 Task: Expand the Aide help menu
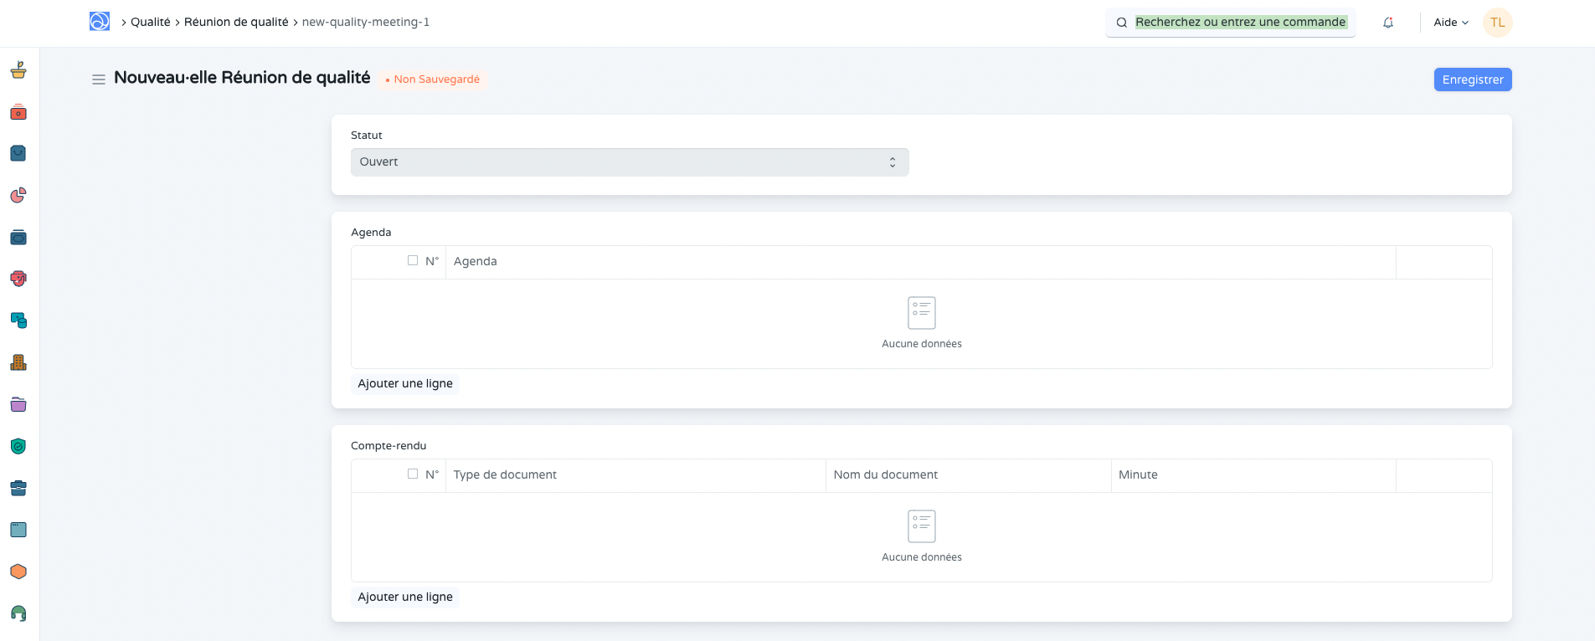click(1450, 23)
